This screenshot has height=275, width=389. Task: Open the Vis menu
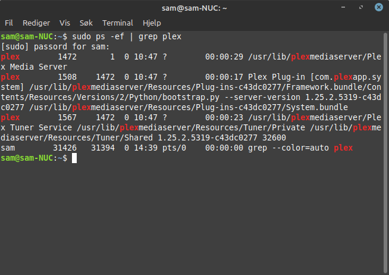65,23
